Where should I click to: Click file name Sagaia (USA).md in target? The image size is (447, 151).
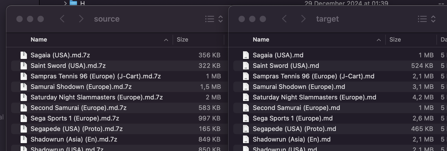pos(278,55)
